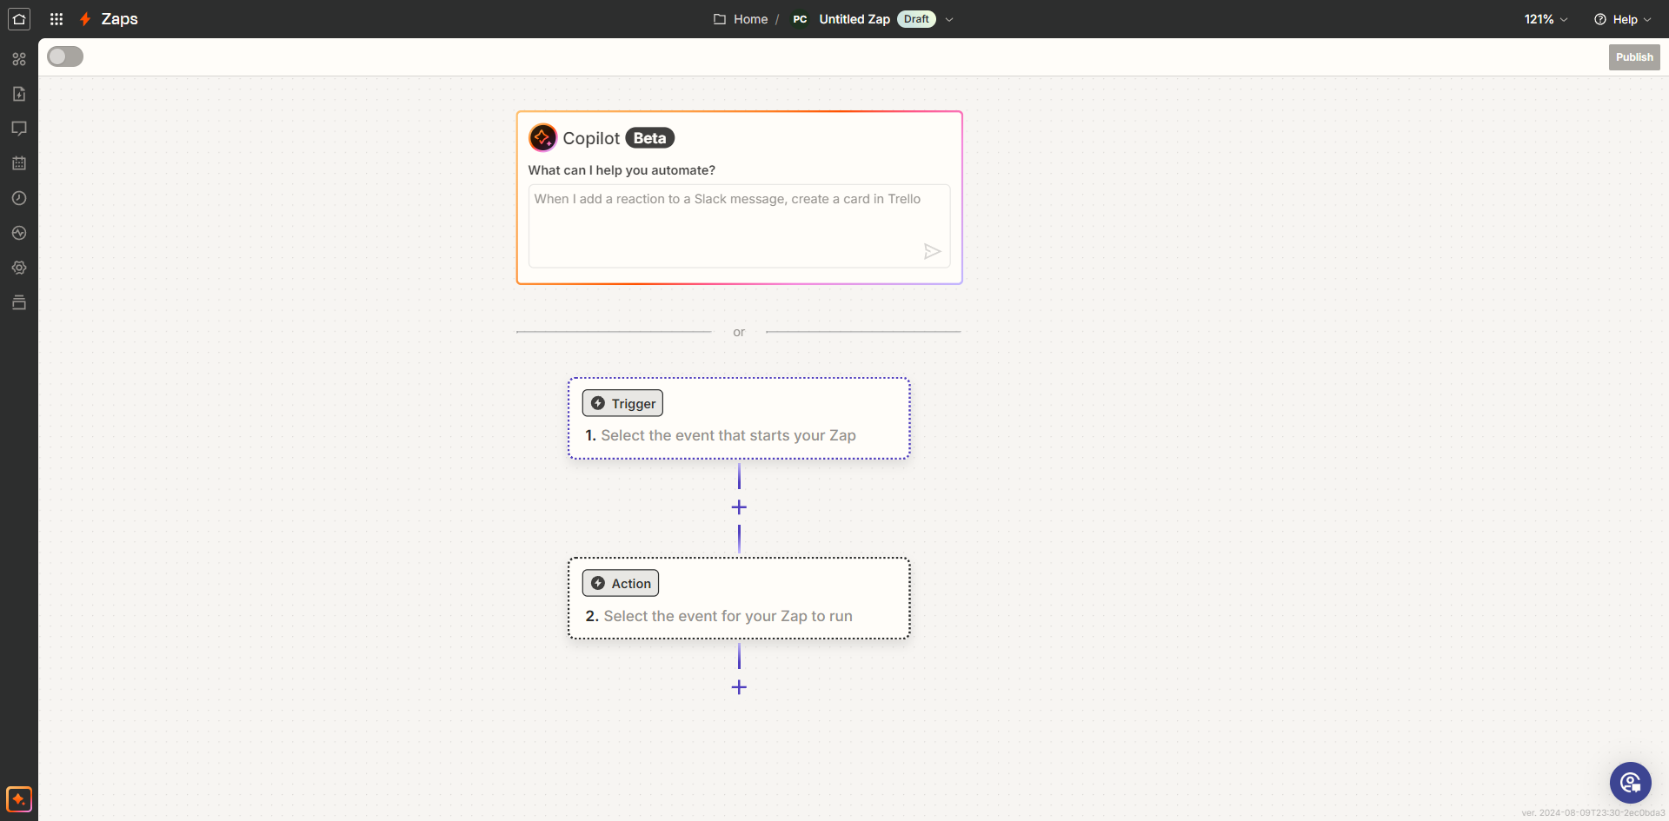Image resolution: width=1669 pixels, height=821 pixels.
Task: Click the Publish button
Action: [1634, 57]
